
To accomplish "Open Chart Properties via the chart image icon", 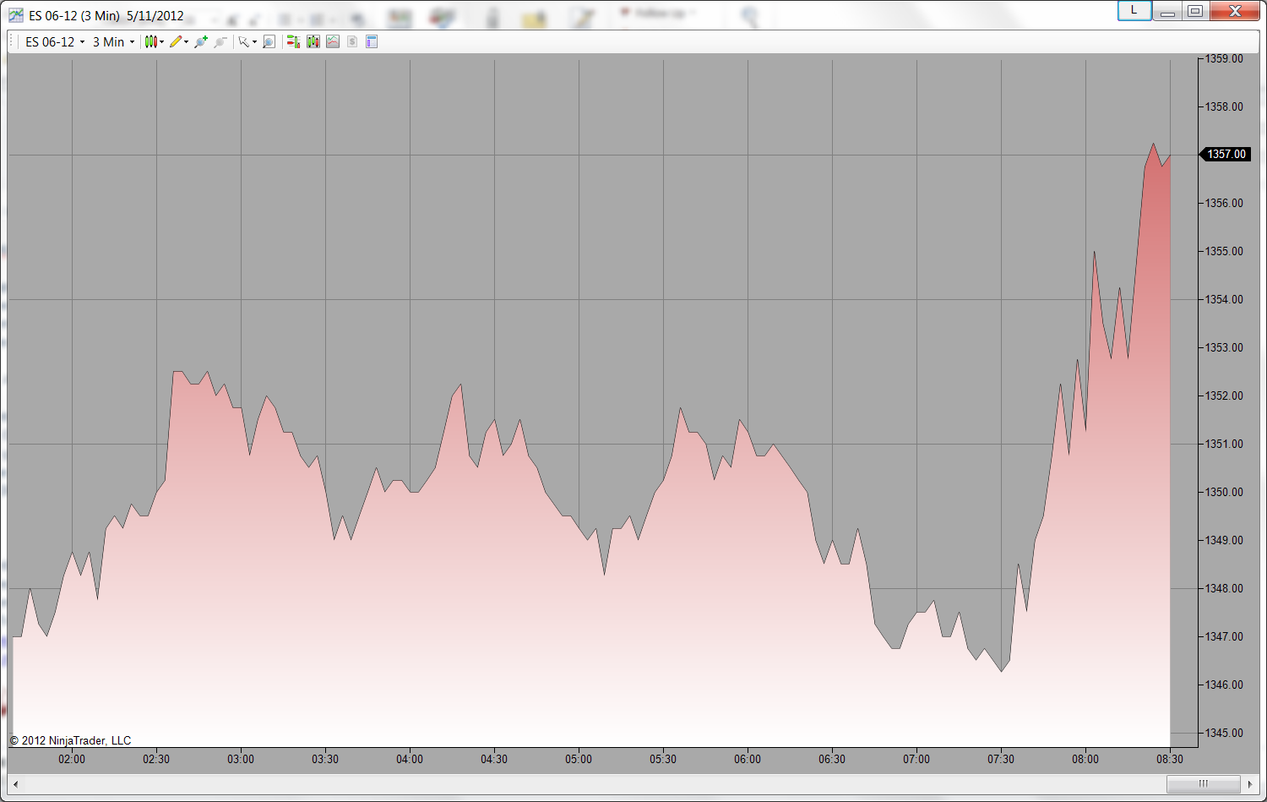I will tap(333, 41).
